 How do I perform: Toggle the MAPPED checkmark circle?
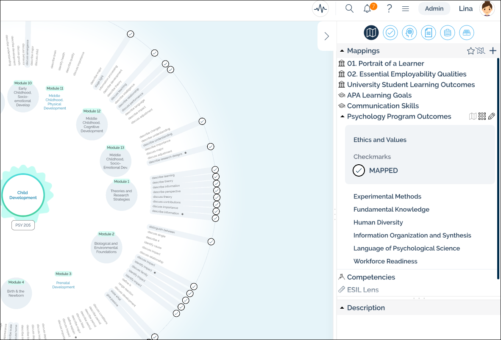(x=359, y=171)
